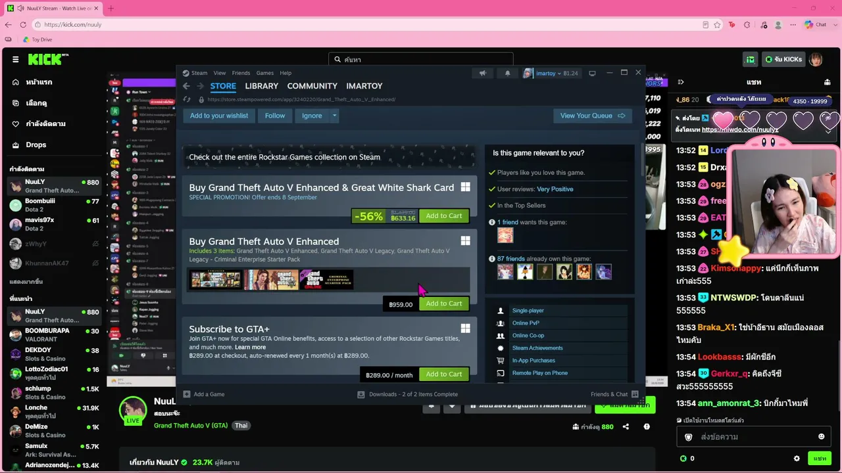This screenshot has height=473, width=842.
Task: Open the View menu in Steam
Action: tap(220, 73)
